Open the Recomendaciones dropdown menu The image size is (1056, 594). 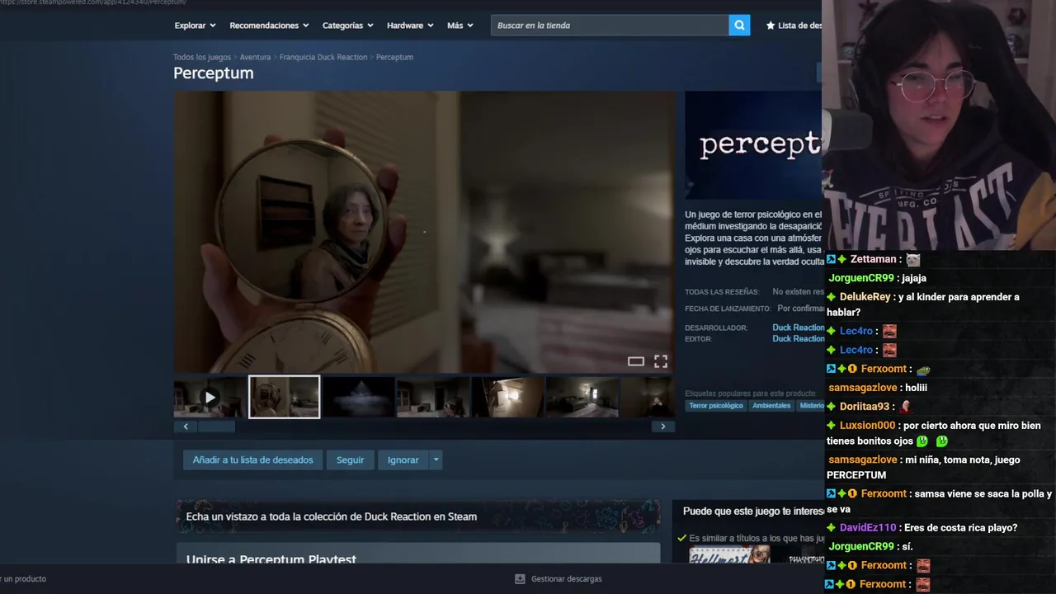tap(269, 26)
